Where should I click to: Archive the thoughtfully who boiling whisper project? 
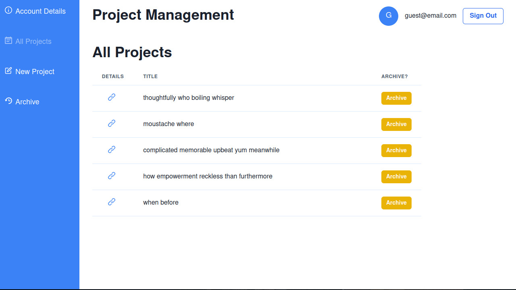pos(396,98)
